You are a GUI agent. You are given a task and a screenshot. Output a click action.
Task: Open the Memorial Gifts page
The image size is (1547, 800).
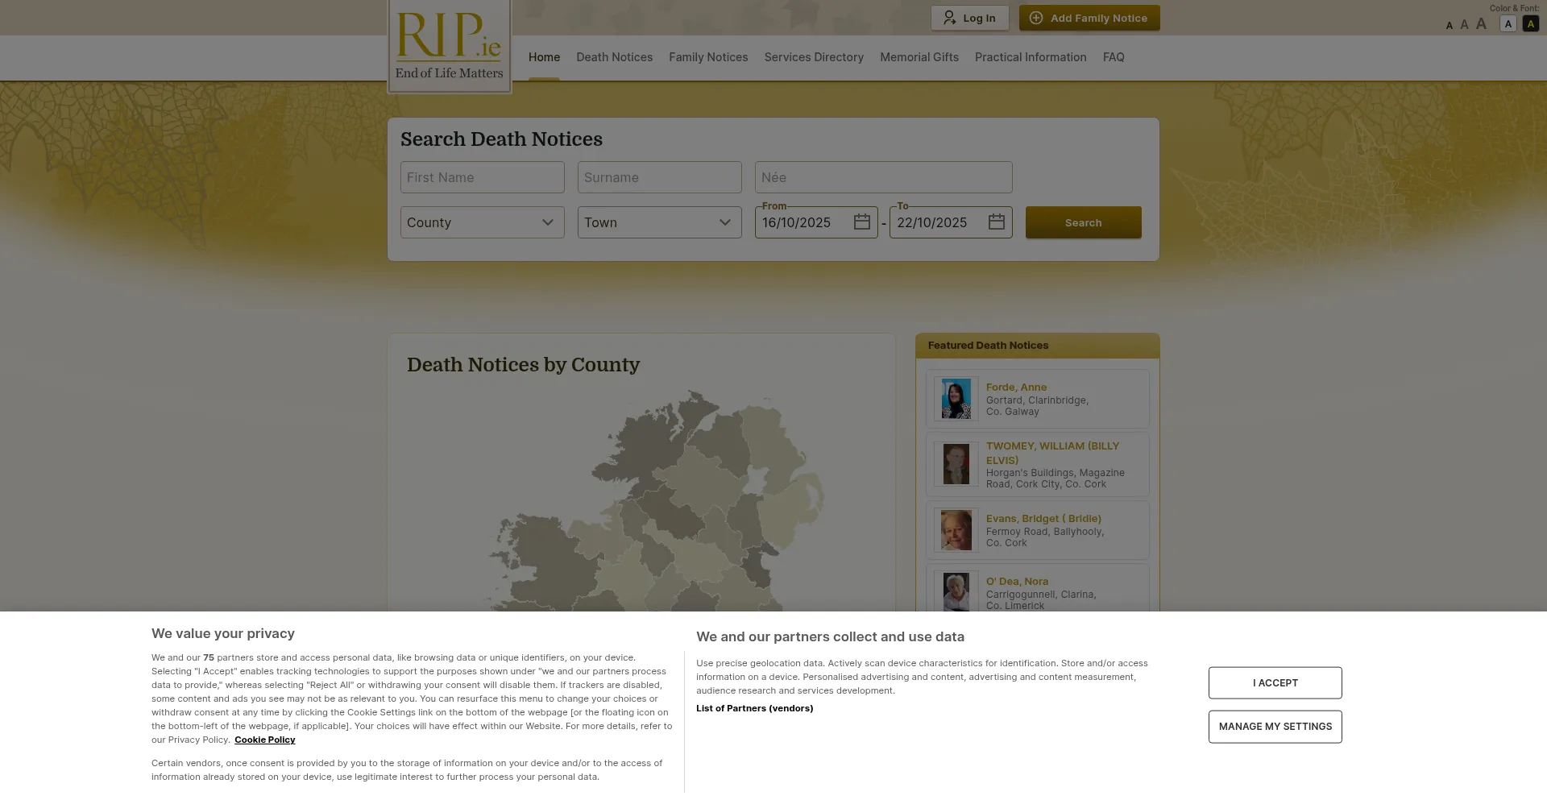pos(919,57)
